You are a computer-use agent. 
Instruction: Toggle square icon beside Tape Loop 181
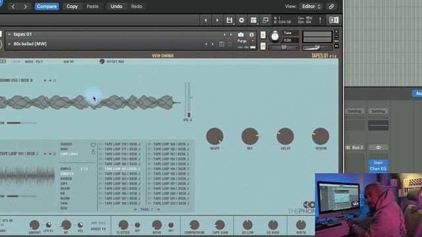pos(55,153)
